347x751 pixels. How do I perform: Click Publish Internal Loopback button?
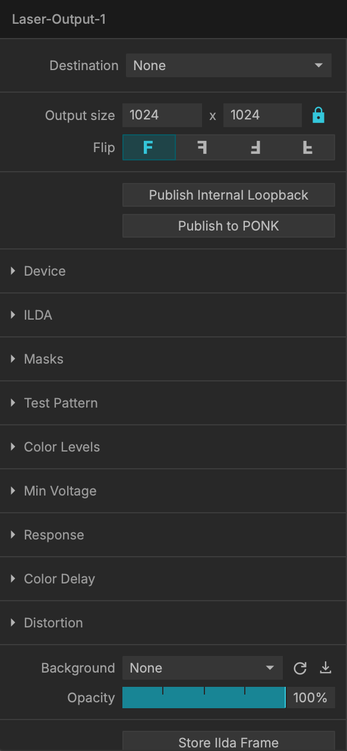(x=229, y=195)
